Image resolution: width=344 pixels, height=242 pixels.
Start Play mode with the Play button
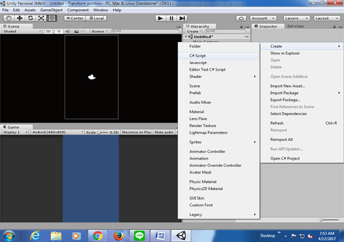click(160, 18)
